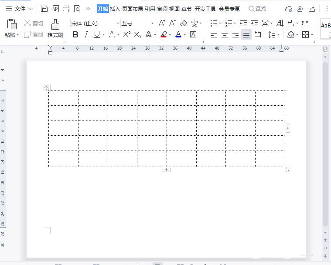The width and height of the screenshot is (331, 265).
Task: Open the font name dropdown 宋体 (正文)
Action: 118,23
